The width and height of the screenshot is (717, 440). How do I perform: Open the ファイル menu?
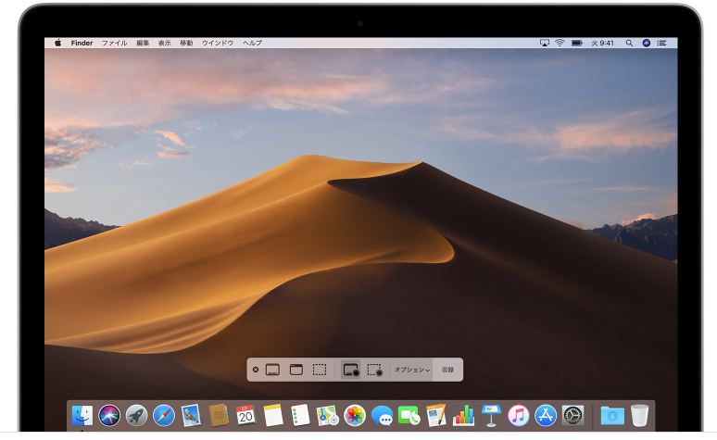click(x=114, y=43)
